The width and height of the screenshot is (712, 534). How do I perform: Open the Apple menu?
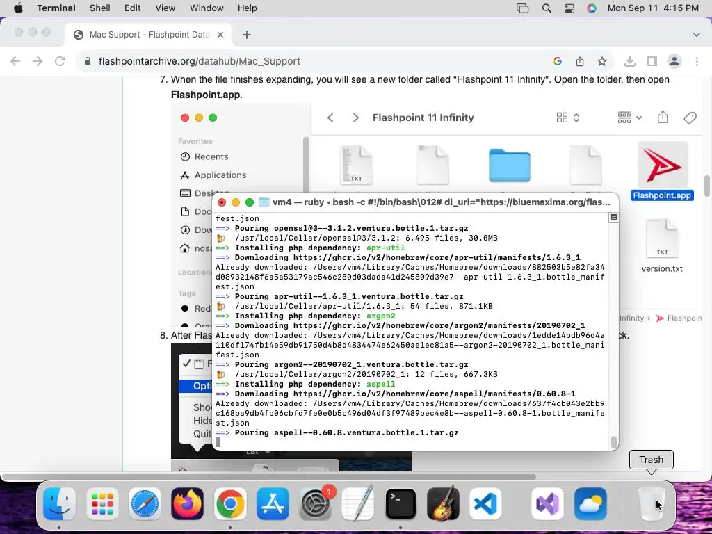18,8
